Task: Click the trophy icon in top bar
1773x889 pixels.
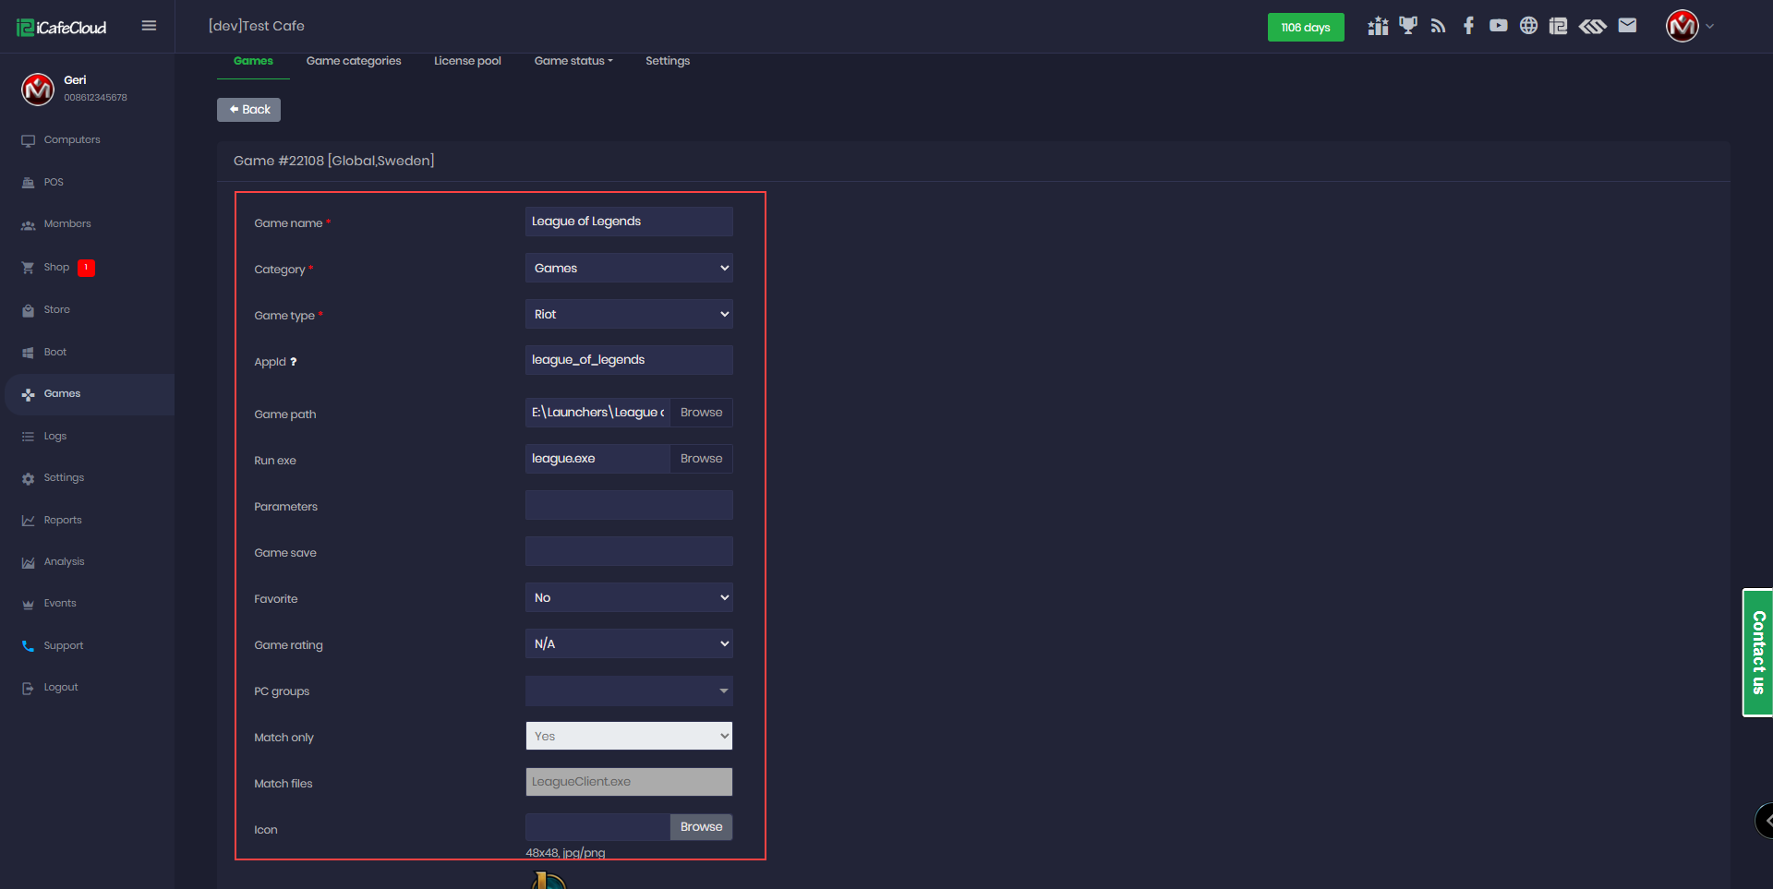Action: pyautogui.click(x=1407, y=26)
